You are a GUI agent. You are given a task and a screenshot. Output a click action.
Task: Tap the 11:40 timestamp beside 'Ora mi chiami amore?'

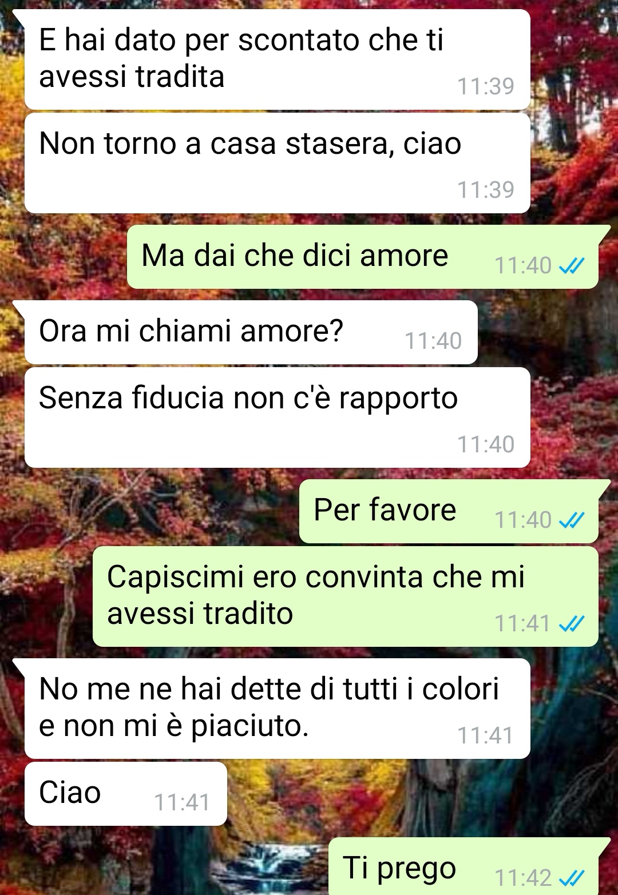pyautogui.click(x=433, y=341)
